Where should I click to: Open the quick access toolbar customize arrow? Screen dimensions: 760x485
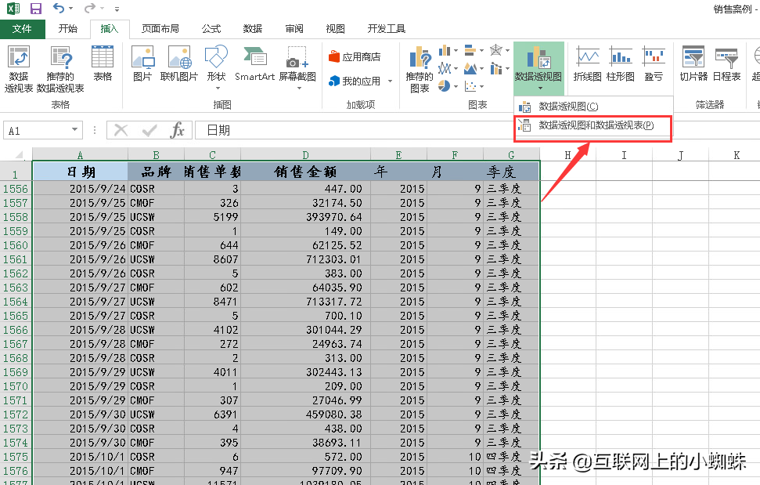coord(117,9)
